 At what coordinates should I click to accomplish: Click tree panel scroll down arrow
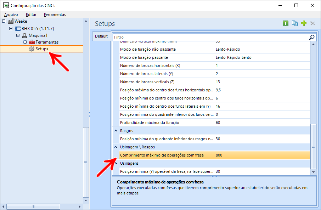pos(86,200)
